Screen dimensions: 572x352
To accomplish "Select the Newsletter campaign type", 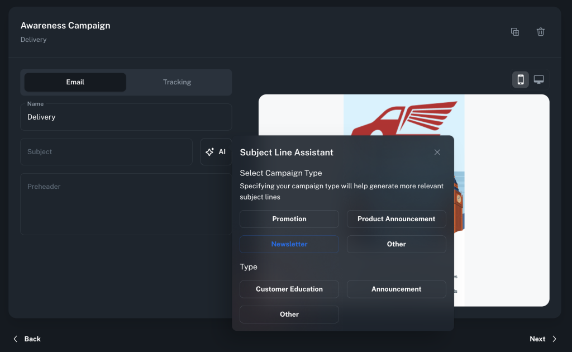I will pos(289,244).
